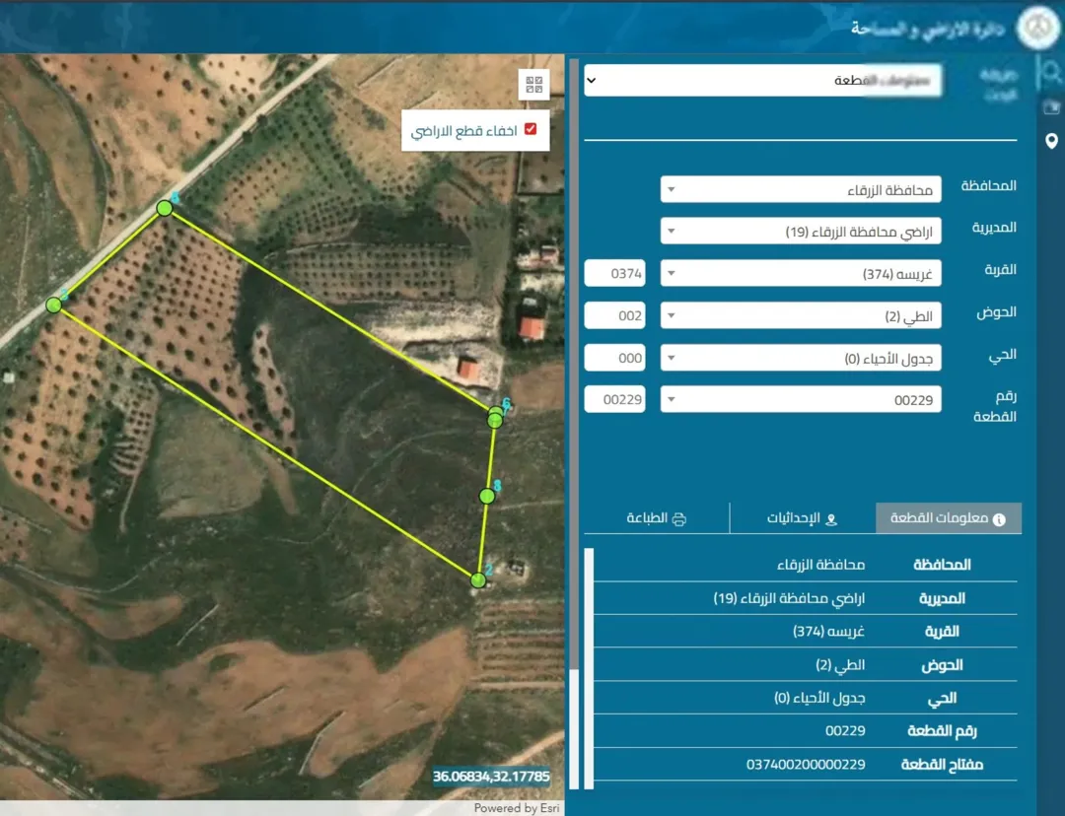
Task: Open the القرية dropdown showing غريسه (374)
Action: coord(801,274)
